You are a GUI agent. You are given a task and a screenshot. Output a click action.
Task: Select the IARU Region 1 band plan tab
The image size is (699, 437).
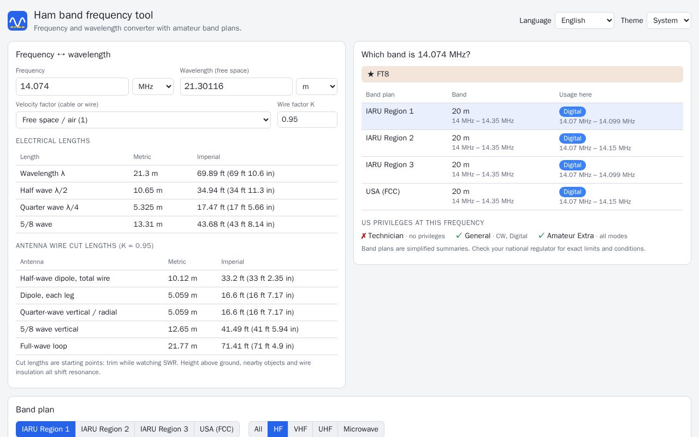tap(46, 429)
